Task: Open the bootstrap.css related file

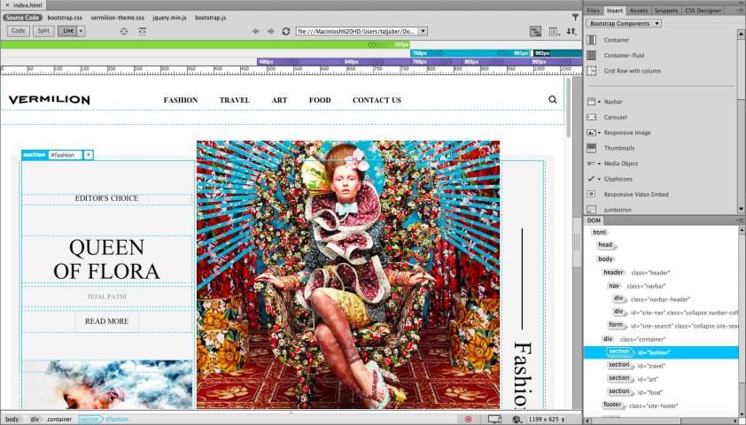Action: pyautogui.click(x=64, y=17)
